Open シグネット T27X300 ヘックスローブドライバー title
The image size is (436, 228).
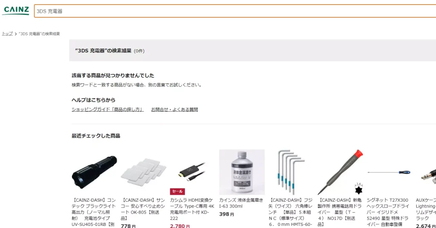coord(388,212)
